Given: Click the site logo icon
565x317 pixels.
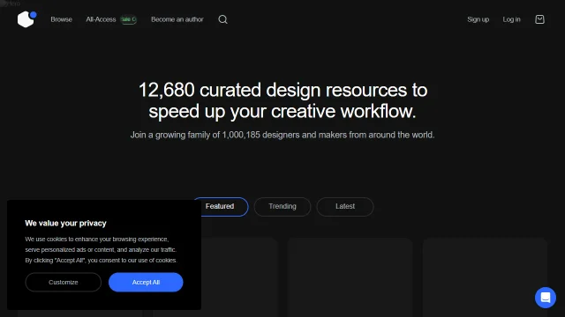Looking at the screenshot, I should (27, 19).
